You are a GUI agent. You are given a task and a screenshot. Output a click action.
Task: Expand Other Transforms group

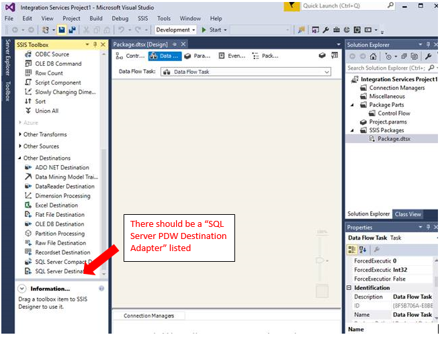(20, 134)
